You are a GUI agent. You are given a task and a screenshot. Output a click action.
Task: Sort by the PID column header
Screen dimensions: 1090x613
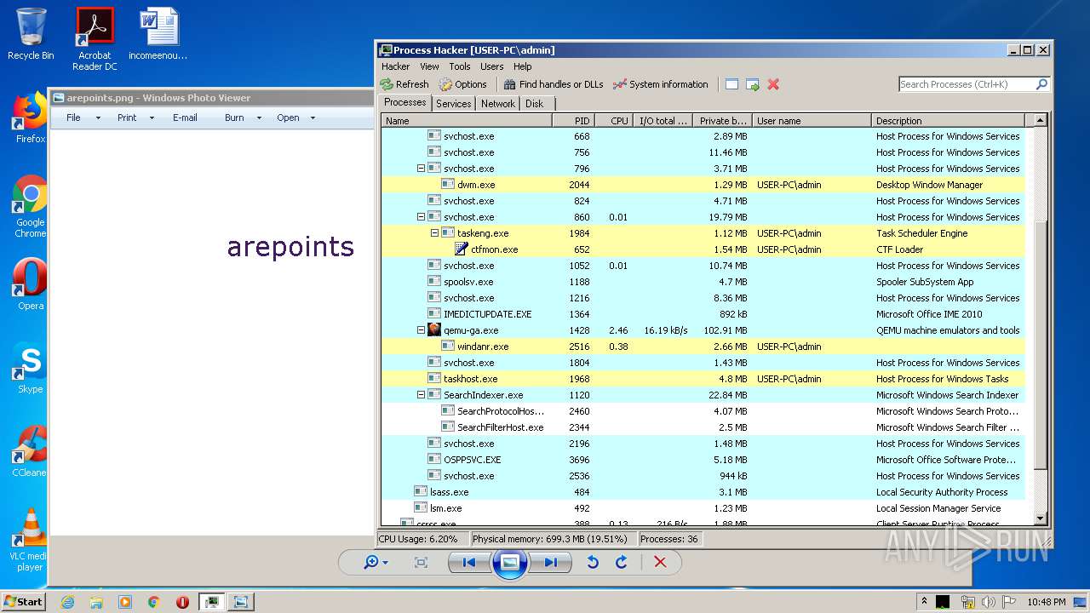tap(573, 121)
